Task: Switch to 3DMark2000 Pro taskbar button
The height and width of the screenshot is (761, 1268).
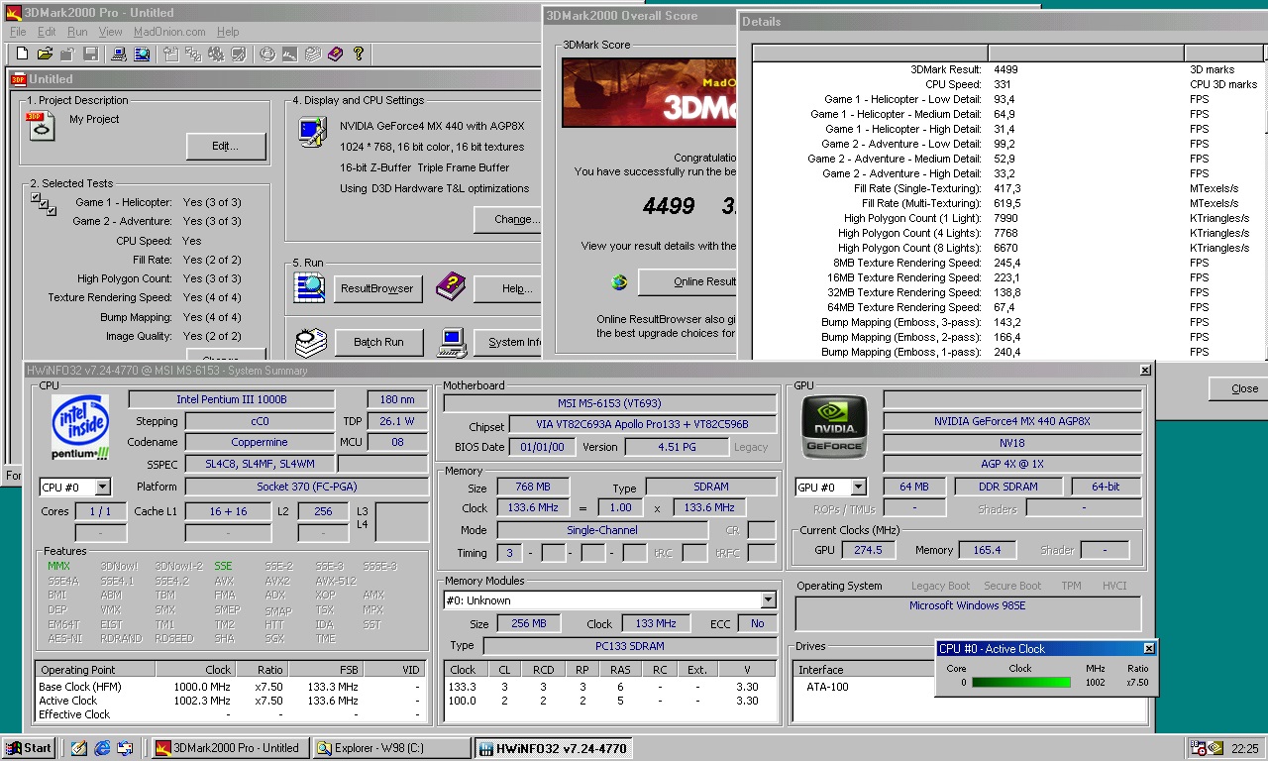Action: [x=230, y=748]
